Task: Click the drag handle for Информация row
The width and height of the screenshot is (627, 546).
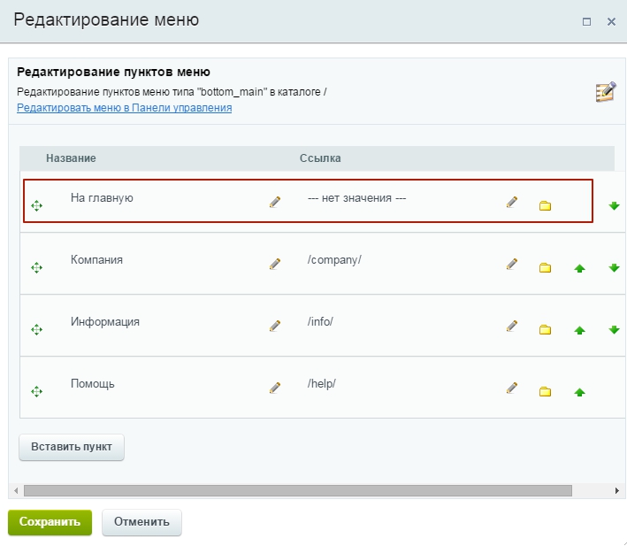Action: pos(36,329)
